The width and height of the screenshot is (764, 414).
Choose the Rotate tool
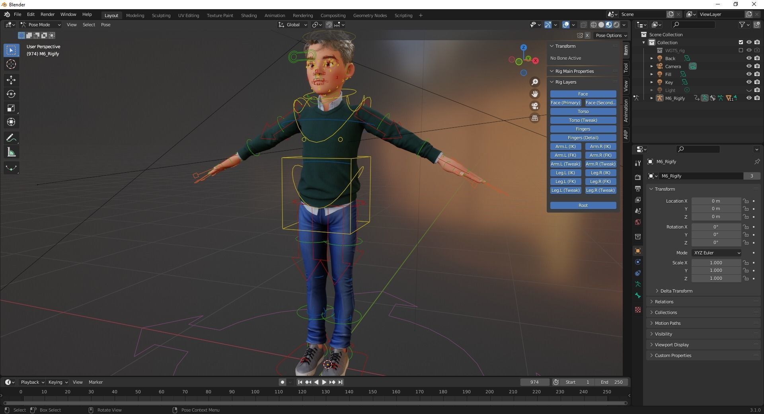pyautogui.click(x=11, y=94)
